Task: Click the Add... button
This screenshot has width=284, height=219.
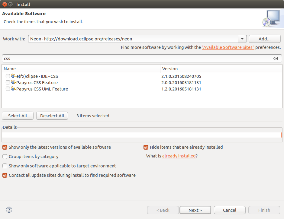Action: point(265,39)
